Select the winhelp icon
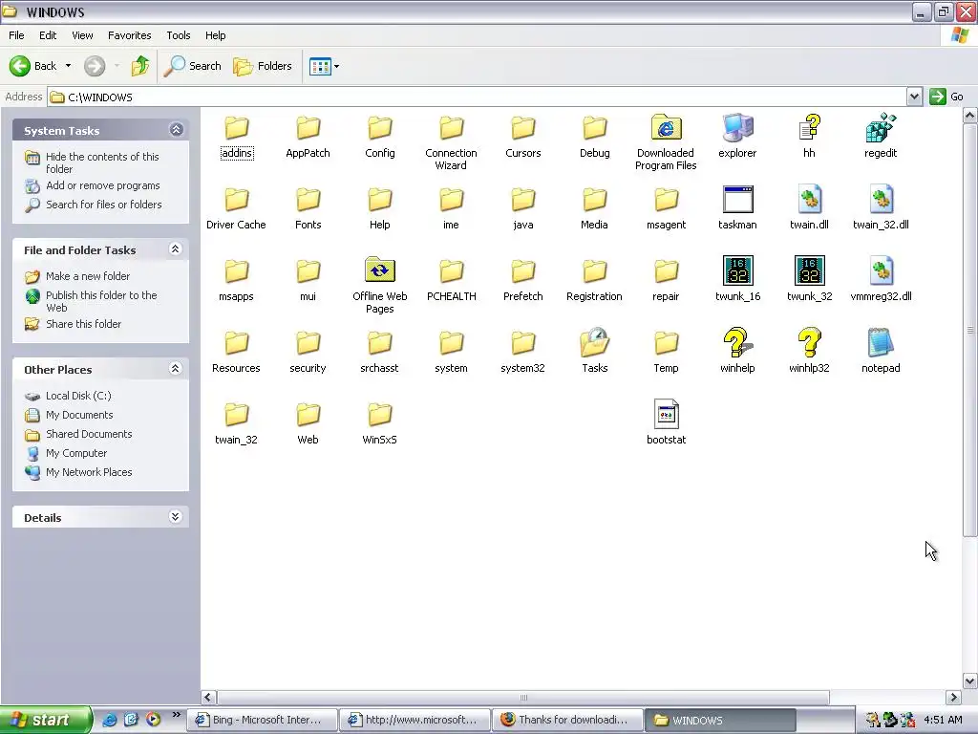The width and height of the screenshot is (978, 734). pos(737,343)
